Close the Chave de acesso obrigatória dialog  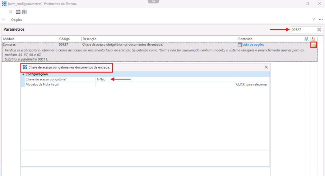(x=266, y=67)
